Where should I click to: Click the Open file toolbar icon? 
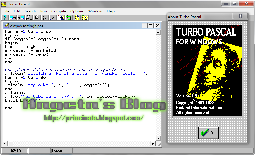pos(13,18)
